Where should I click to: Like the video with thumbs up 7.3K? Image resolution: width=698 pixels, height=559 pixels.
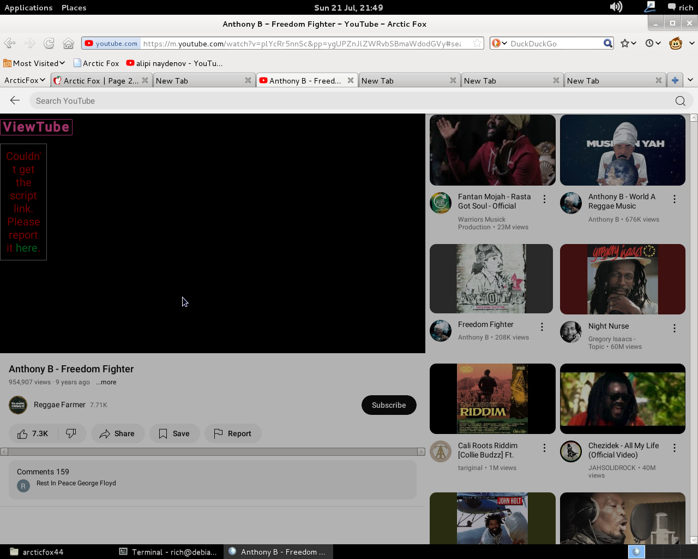[x=33, y=433]
